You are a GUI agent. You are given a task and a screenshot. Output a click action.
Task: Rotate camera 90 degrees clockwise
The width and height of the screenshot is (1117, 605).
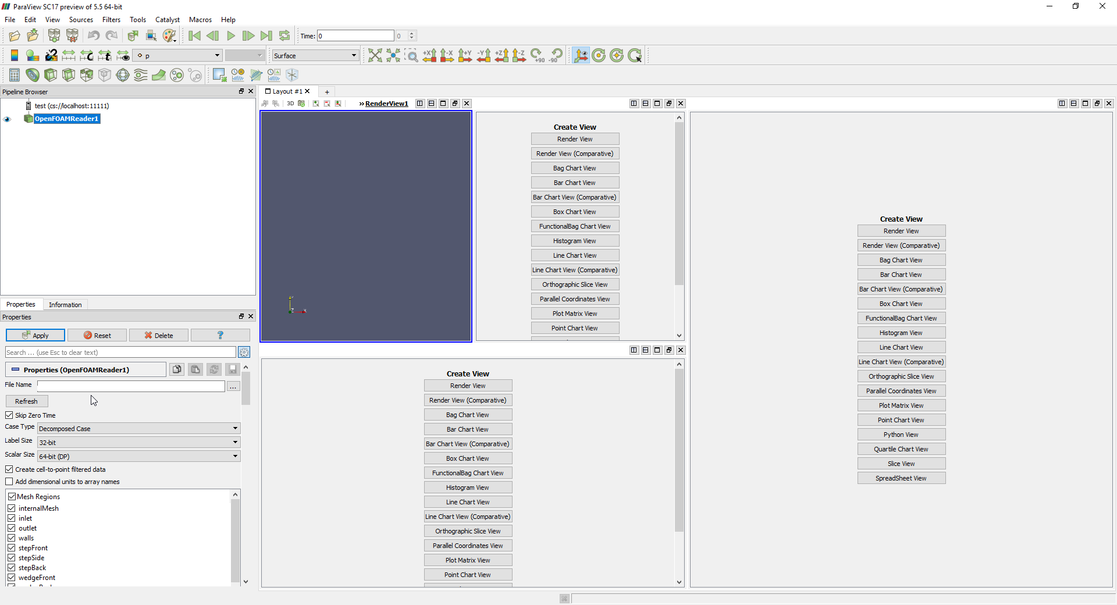(536, 55)
